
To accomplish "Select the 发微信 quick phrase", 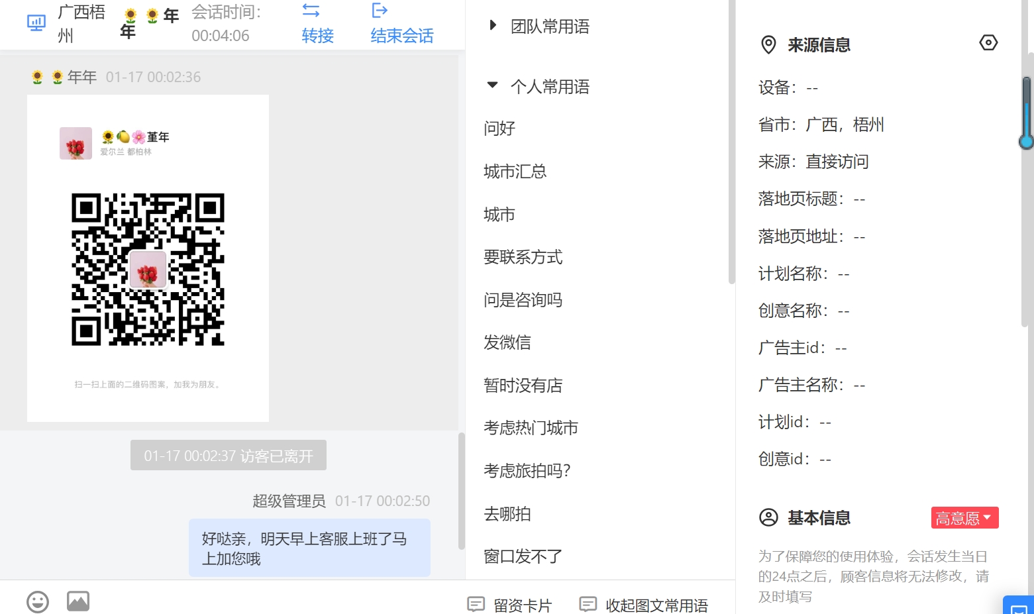I will click(507, 342).
